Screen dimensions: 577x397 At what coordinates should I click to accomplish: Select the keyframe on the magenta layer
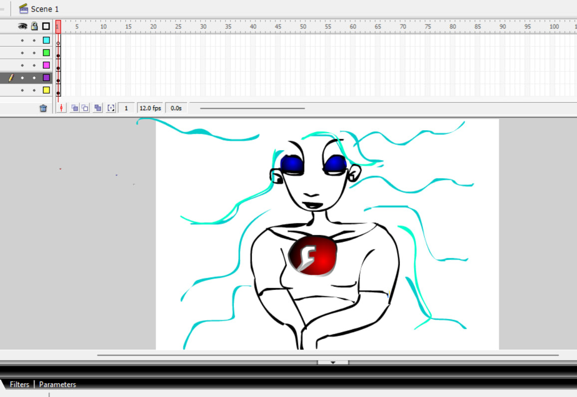58,65
